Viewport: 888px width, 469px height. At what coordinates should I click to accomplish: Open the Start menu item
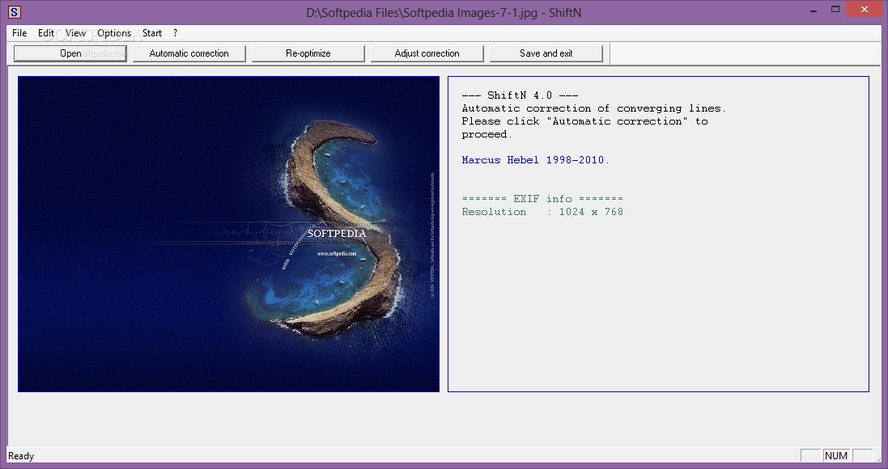[x=151, y=33]
